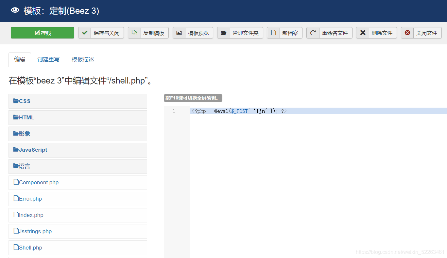Click the file icon beside Jsstrings.php
The width and height of the screenshot is (447, 258).
(16, 231)
